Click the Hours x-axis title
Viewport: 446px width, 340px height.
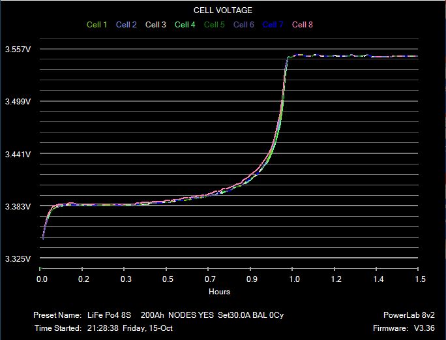(x=219, y=291)
